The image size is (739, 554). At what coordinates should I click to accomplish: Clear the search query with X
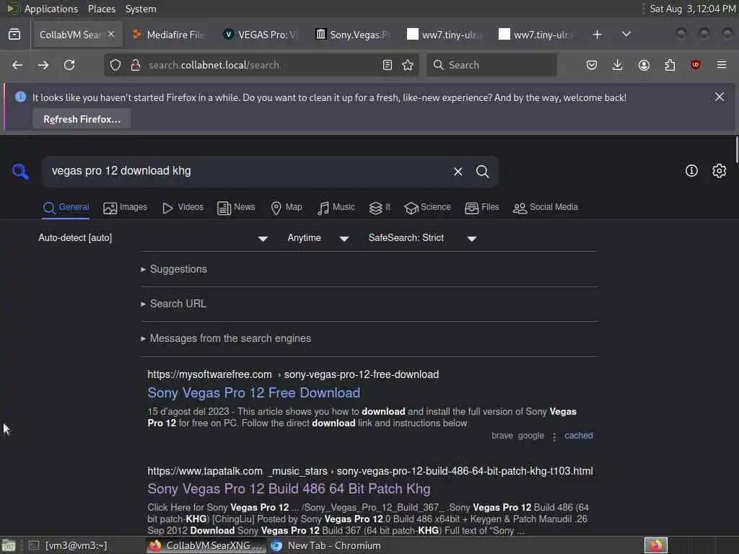(x=458, y=172)
